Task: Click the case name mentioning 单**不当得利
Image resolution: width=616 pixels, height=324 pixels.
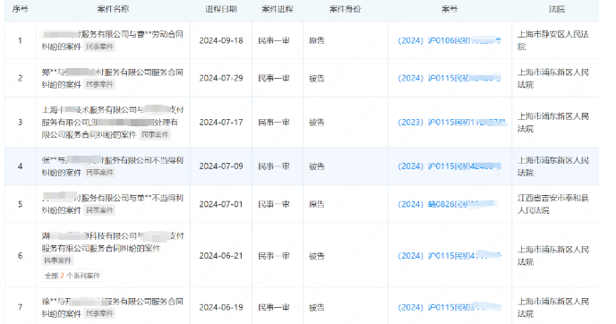Action: pos(112,204)
